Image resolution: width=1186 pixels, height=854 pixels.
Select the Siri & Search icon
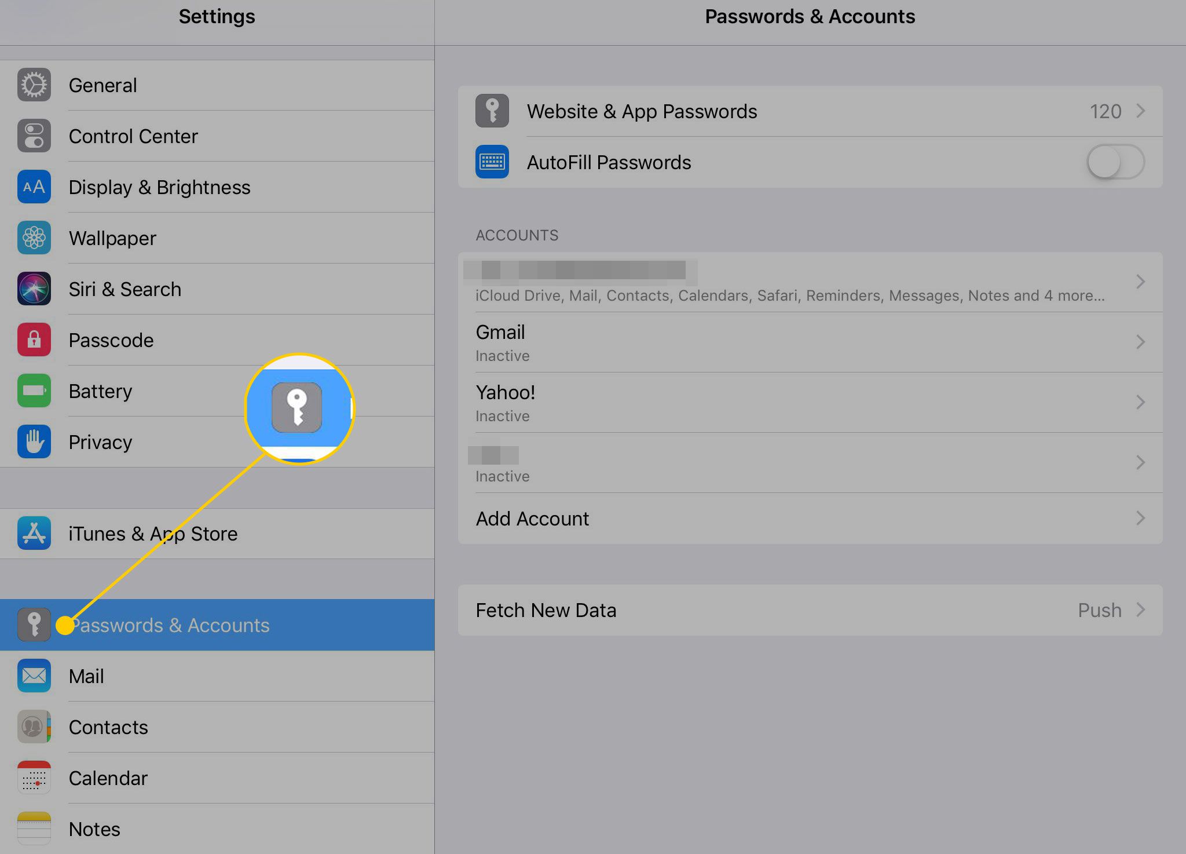[34, 289]
